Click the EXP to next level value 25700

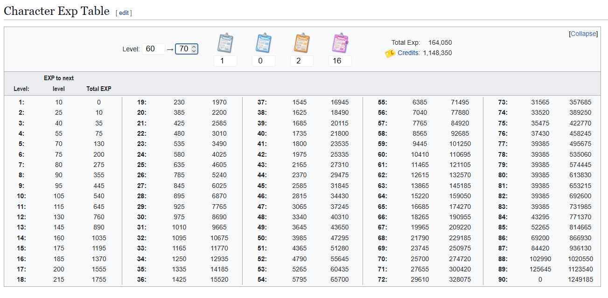pyautogui.click(x=420, y=259)
